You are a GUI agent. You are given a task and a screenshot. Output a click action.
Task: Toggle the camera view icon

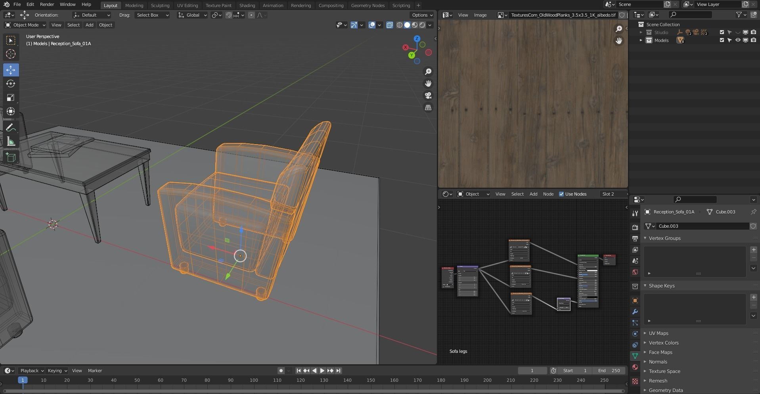pyautogui.click(x=428, y=95)
